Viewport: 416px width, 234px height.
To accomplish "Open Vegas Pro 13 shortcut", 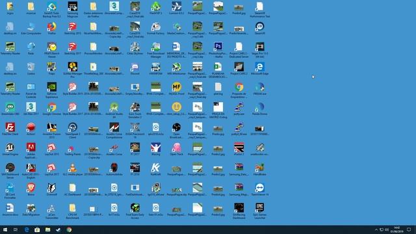I will click(259, 47).
